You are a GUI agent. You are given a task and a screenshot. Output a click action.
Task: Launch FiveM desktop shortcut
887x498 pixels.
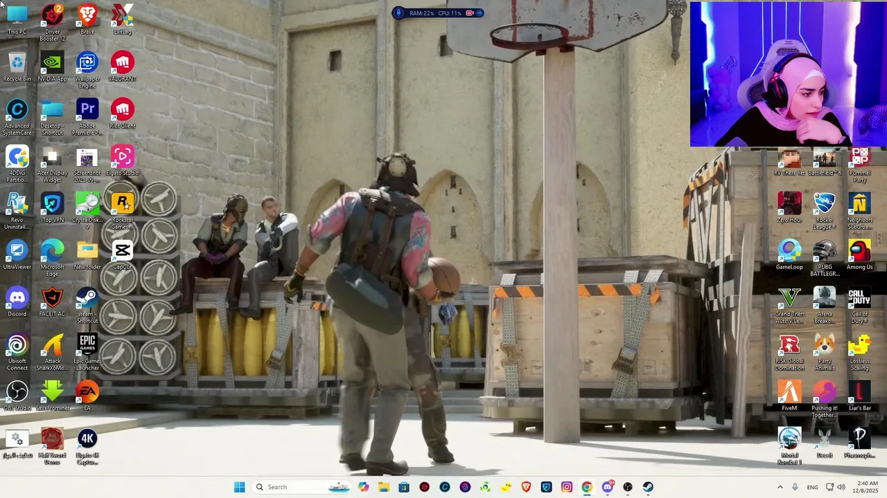(789, 396)
